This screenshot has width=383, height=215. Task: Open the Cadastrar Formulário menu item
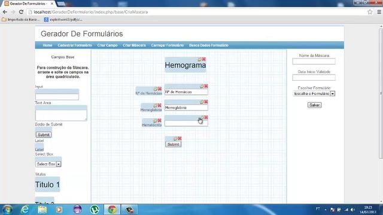tap(75, 45)
